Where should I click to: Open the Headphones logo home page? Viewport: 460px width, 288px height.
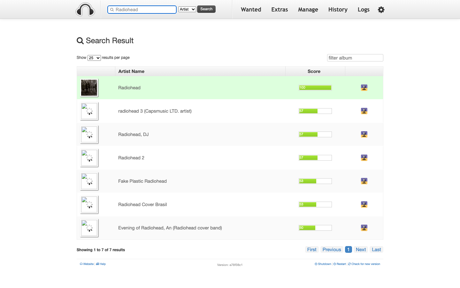click(85, 10)
